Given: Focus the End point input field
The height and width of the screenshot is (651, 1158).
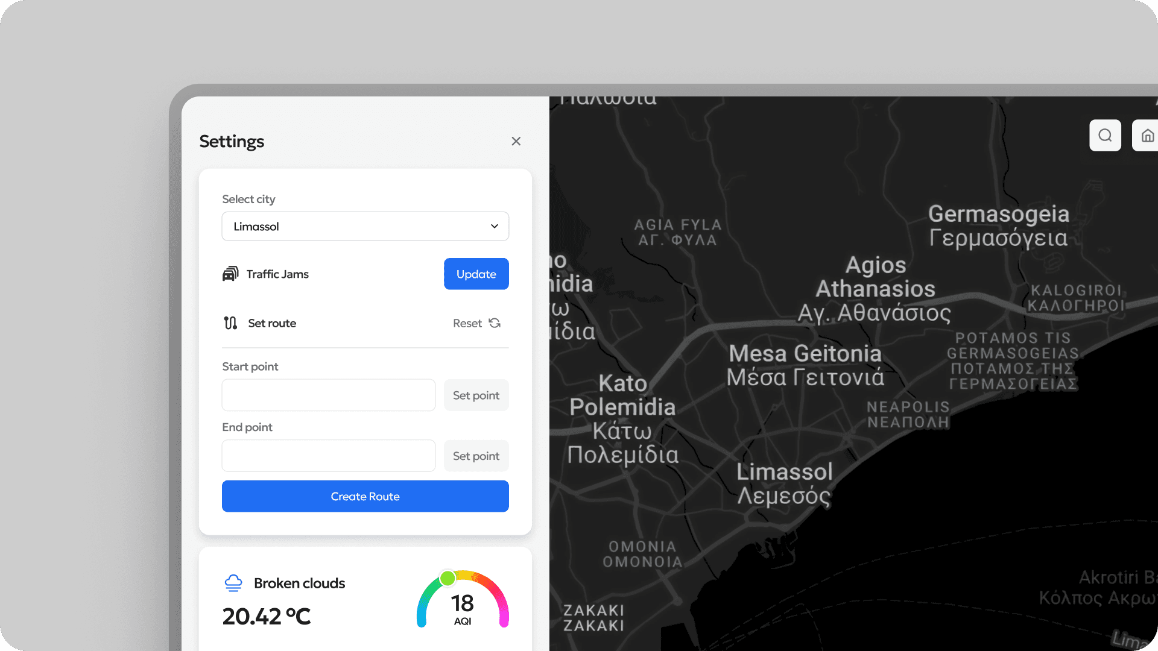Looking at the screenshot, I should [x=328, y=456].
